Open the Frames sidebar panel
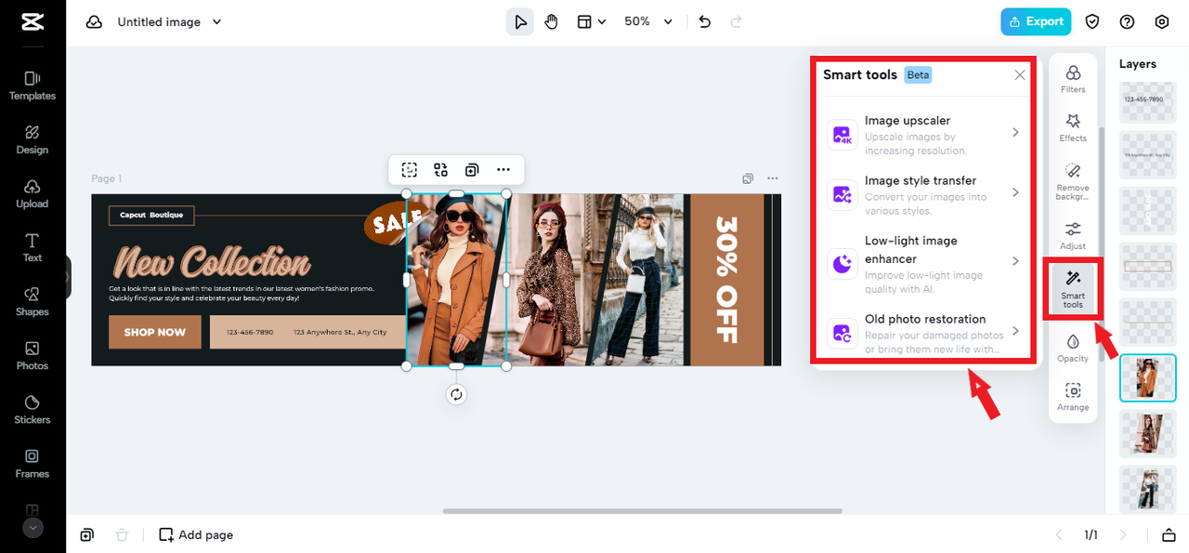Viewport: 1189px width, 553px height. point(33,463)
